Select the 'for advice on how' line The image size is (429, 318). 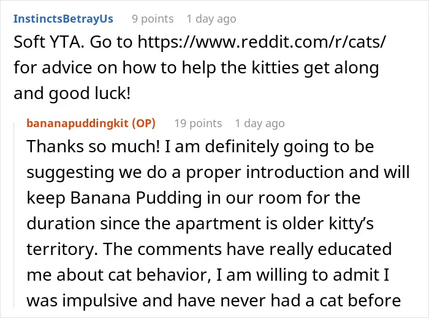coord(196,67)
